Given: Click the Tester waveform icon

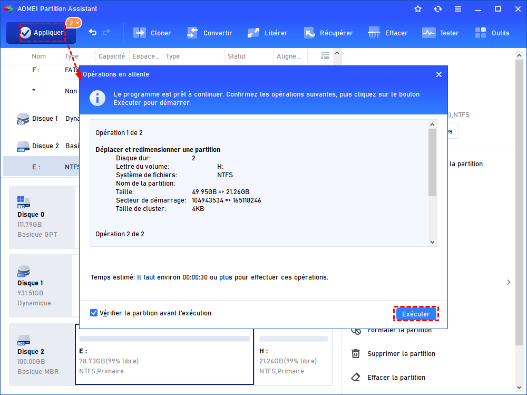Looking at the screenshot, I should pyautogui.click(x=428, y=33).
